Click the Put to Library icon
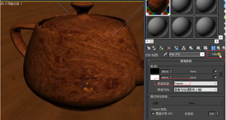The image size is (226, 120). click(191, 48)
